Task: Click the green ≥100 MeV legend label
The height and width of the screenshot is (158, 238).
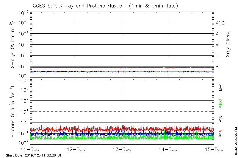Action: point(220,103)
